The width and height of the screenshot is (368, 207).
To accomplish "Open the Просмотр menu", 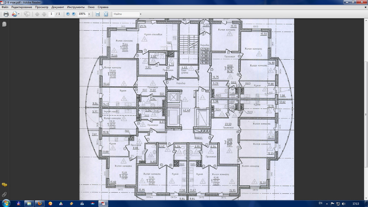I will click(41, 7).
